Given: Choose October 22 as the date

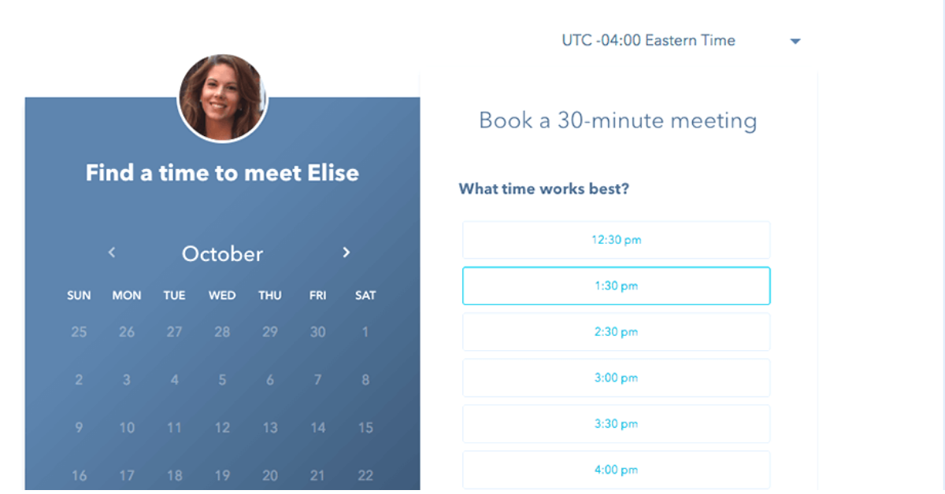Looking at the screenshot, I should pyautogui.click(x=365, y=475).
